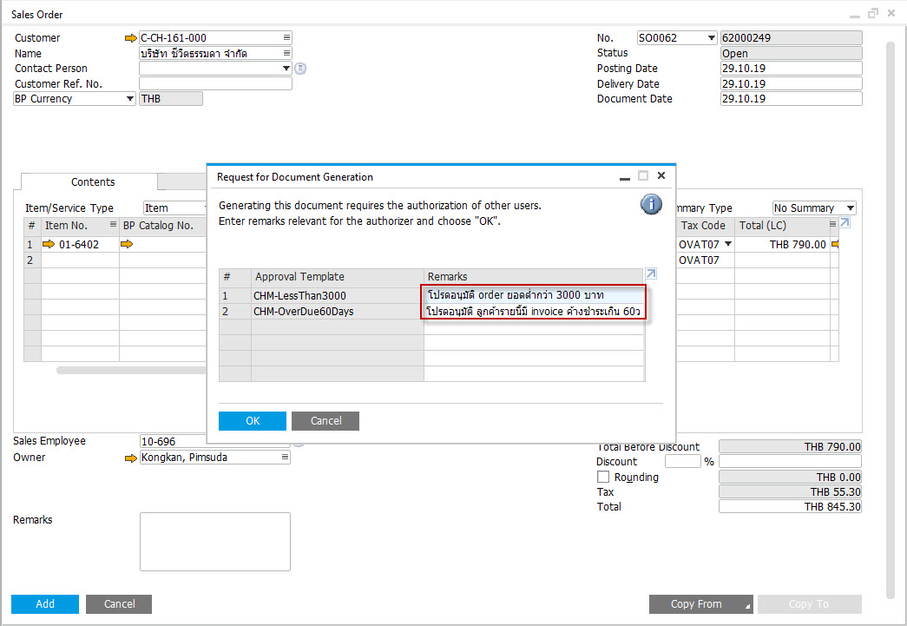Image resolution: width=907 pixels, height=626 pixels.
Task: Click the item table horizontal scrollbar
Action: pos(131,370)
